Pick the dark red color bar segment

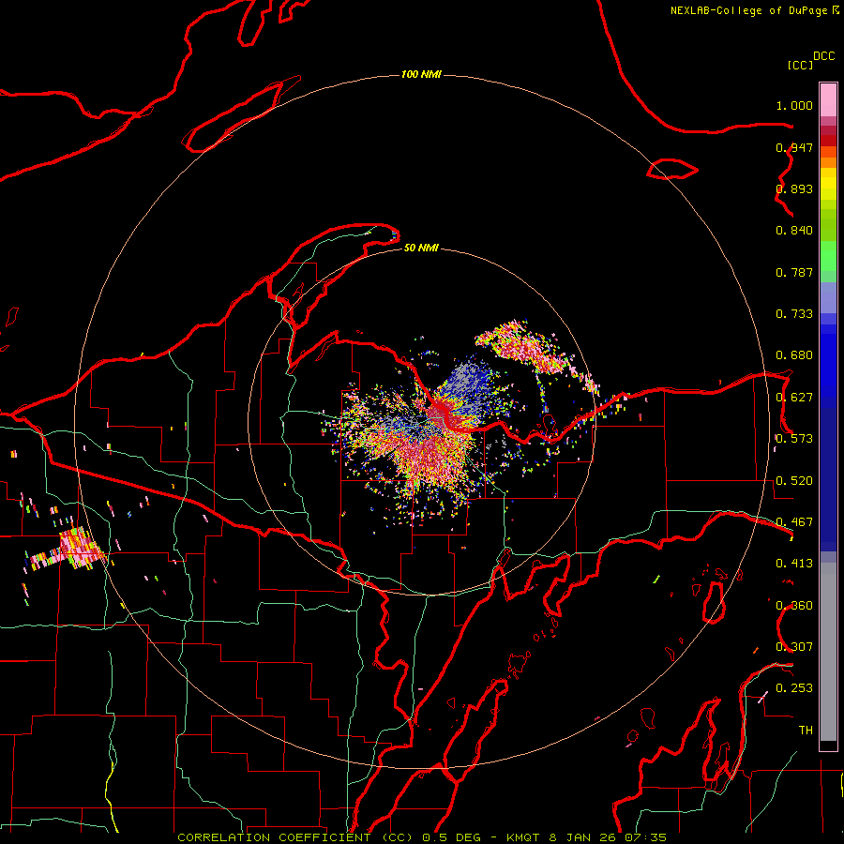click(x=828, y=141)
